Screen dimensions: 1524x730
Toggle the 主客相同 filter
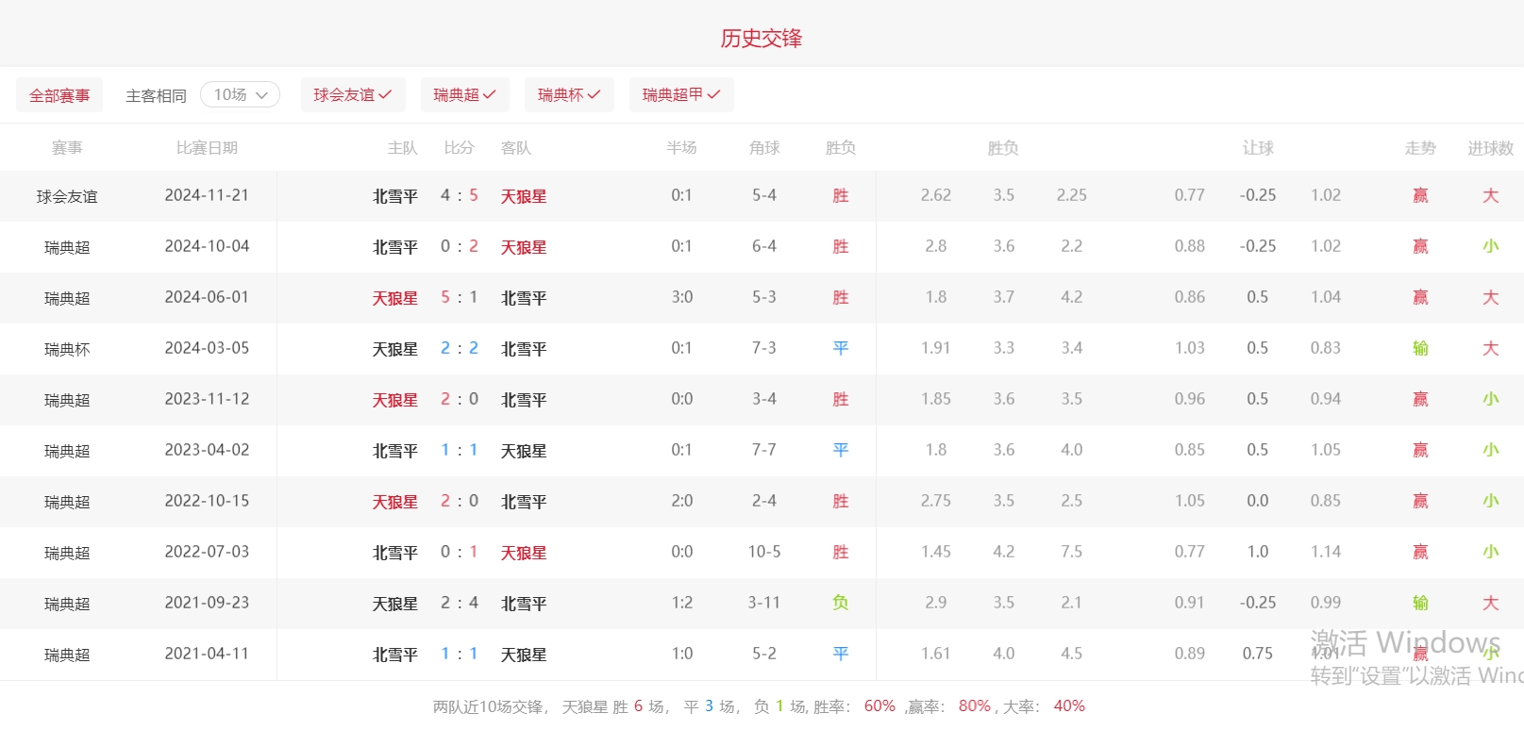pos(156,95)
